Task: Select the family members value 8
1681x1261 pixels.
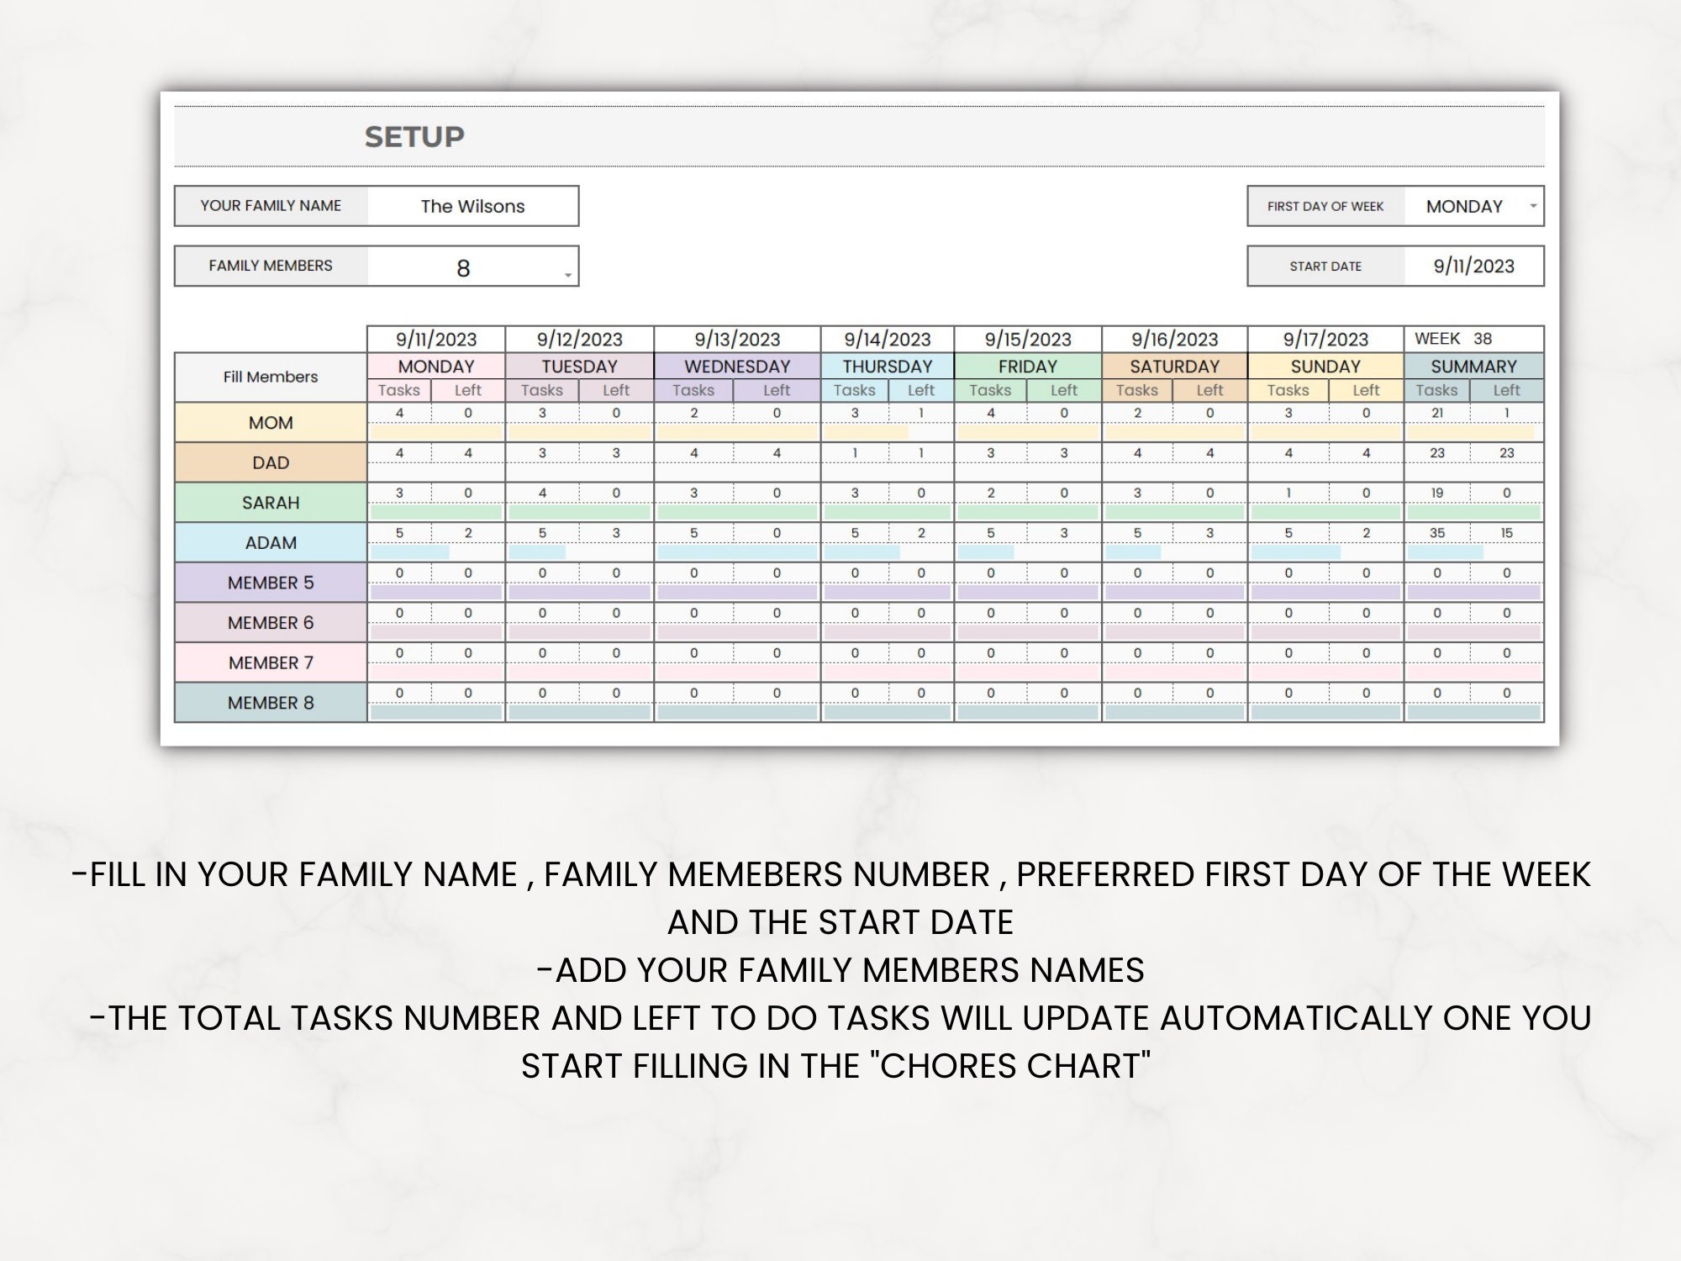Action: [463, 268]
